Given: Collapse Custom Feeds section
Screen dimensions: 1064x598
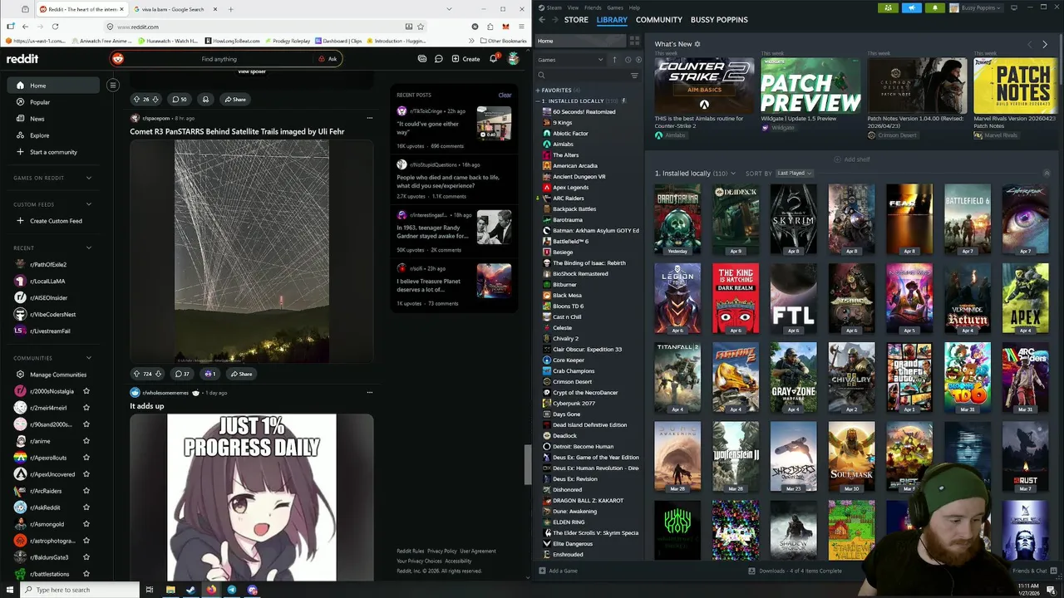Looking at the screenshot, I should [88, 204].
